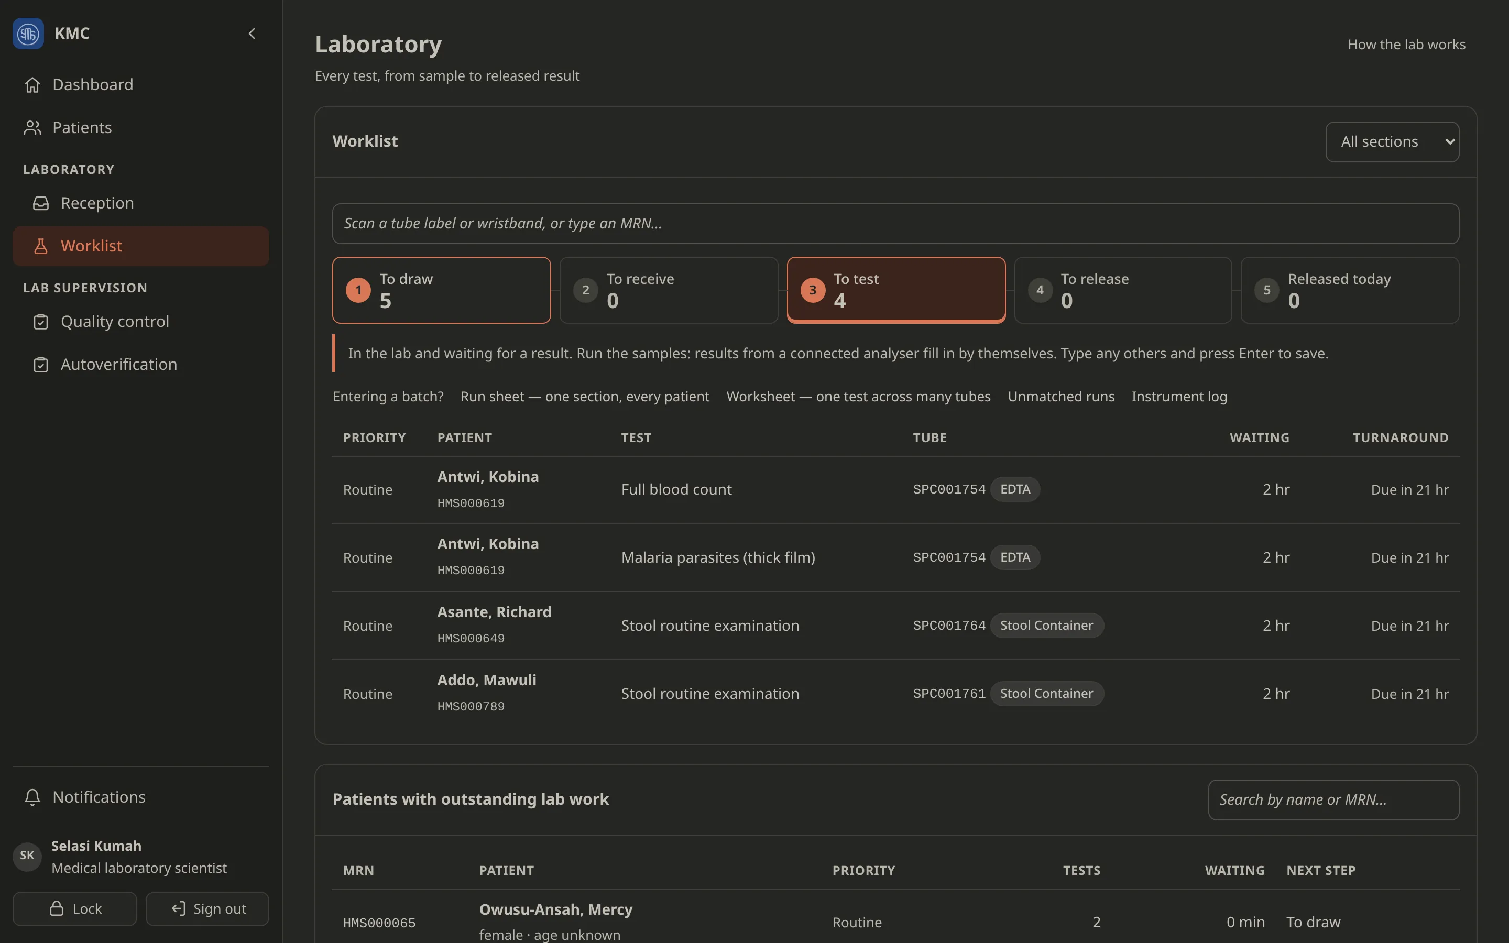
Task: Focus Search by name or MRN field
Action: [1333, 799]
